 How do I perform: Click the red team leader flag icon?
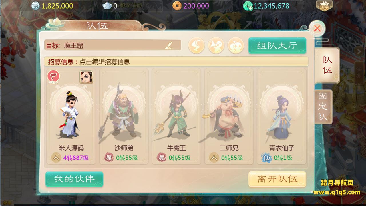(53, 77)
